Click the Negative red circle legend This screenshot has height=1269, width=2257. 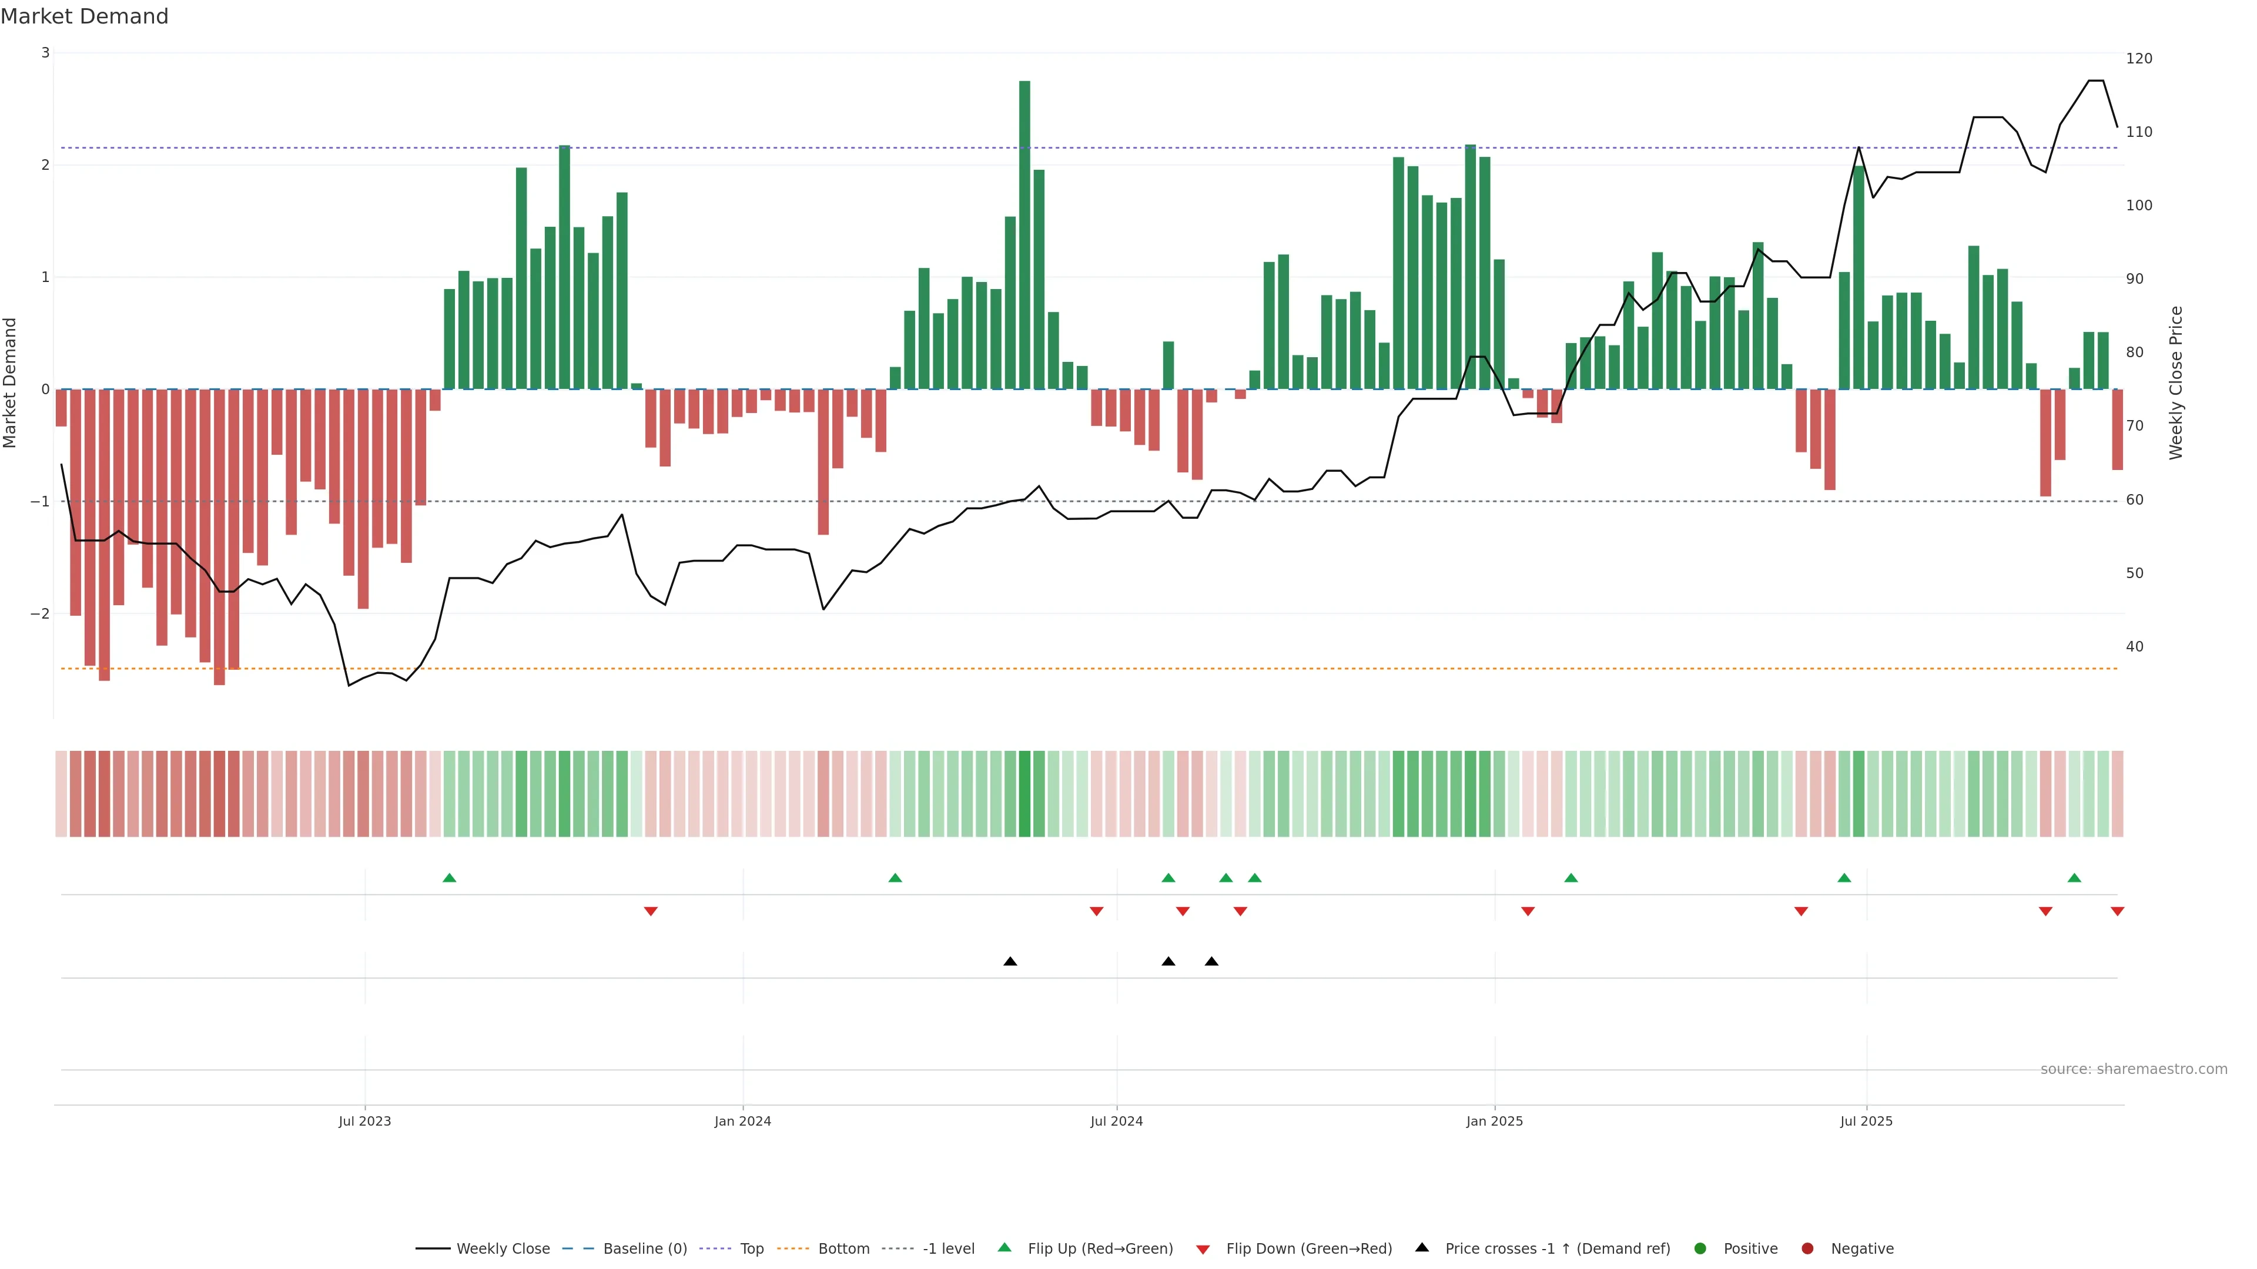(1807, 1248)
